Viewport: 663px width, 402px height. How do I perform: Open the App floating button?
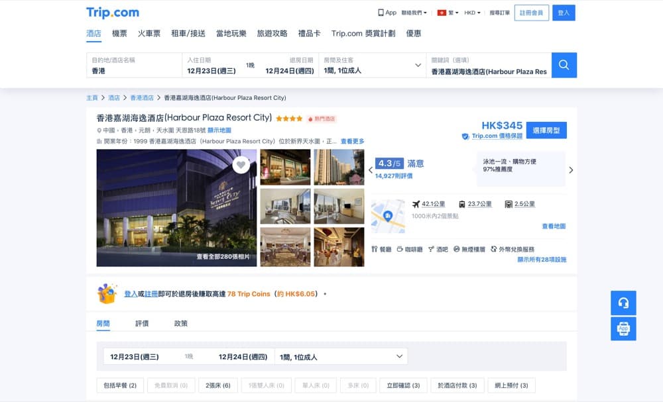coord(623,328)
